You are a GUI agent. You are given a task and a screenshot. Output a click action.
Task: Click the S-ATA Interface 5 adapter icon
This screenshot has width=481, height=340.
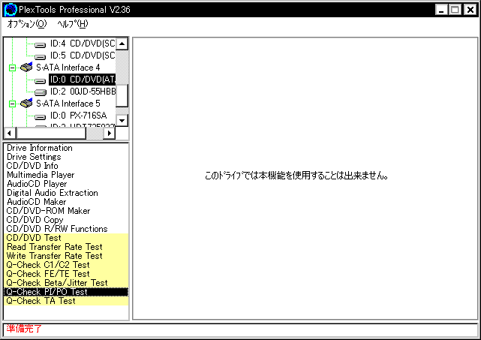point(26,104)
